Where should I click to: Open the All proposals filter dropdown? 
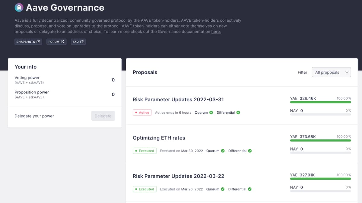pos(331,72)
